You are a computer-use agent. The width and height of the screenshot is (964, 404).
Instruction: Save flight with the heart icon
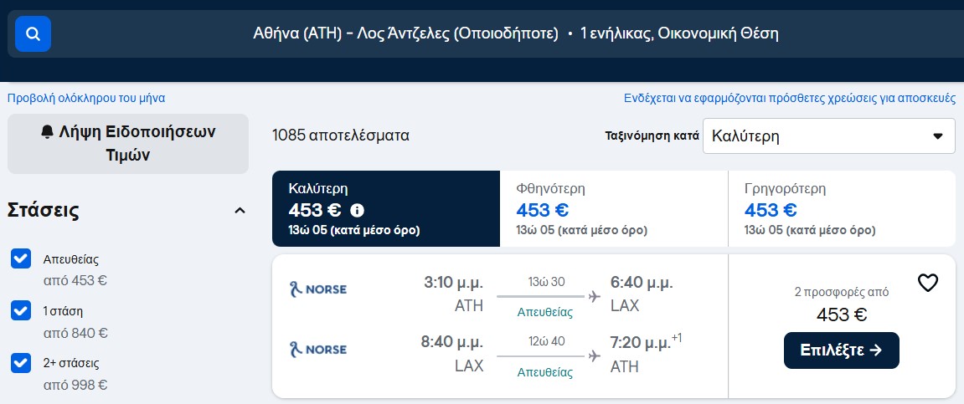click(x=928, y=283)
